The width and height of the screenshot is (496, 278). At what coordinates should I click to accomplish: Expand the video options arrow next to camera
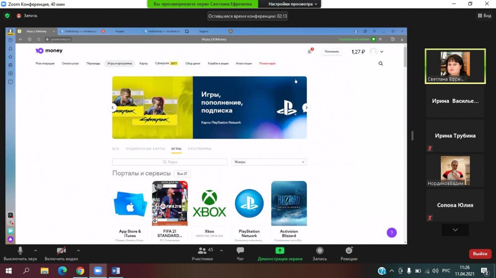pos(78,250)
